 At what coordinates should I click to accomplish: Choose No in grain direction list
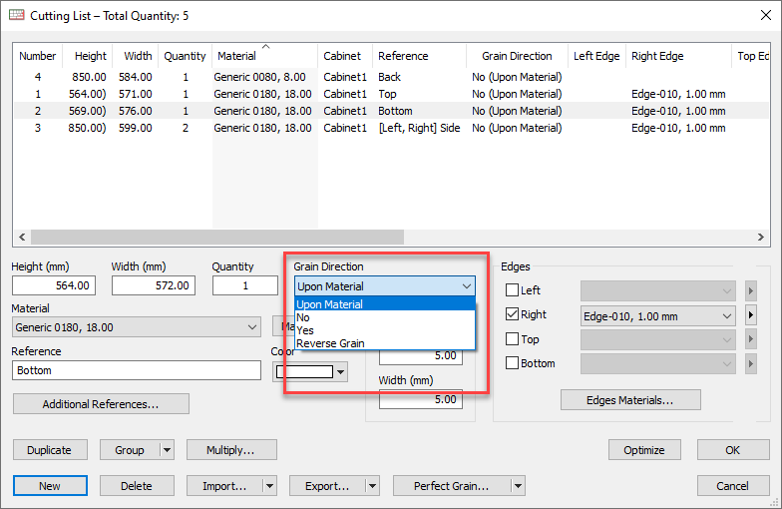pyautogui.click(x=385, y=317)
